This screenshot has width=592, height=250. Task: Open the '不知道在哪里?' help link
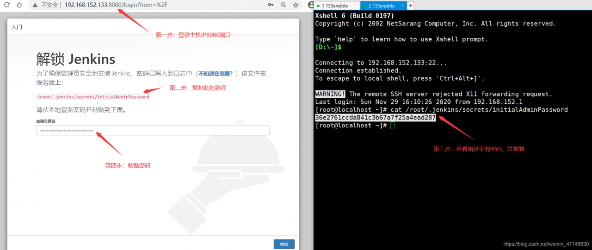216,73
